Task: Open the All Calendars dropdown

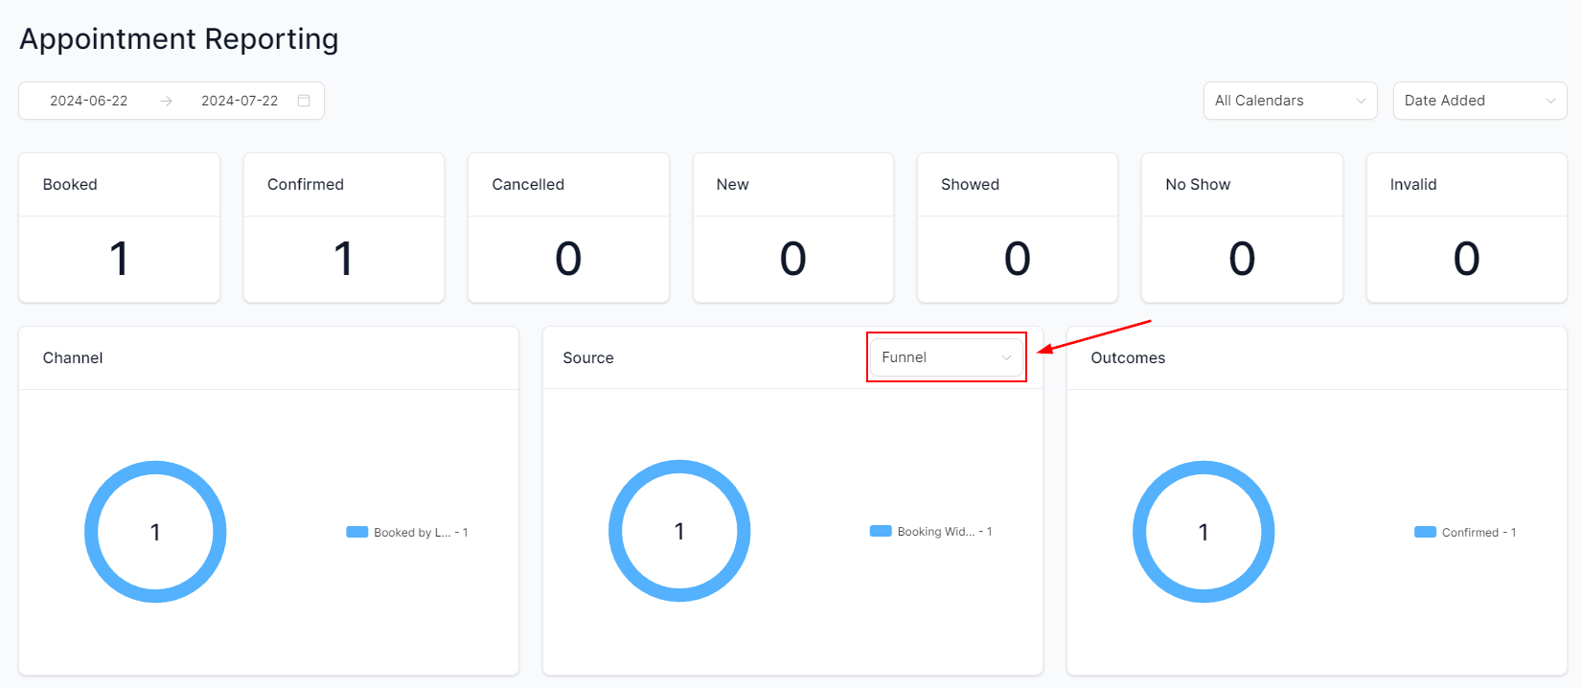Action: 1289,101
